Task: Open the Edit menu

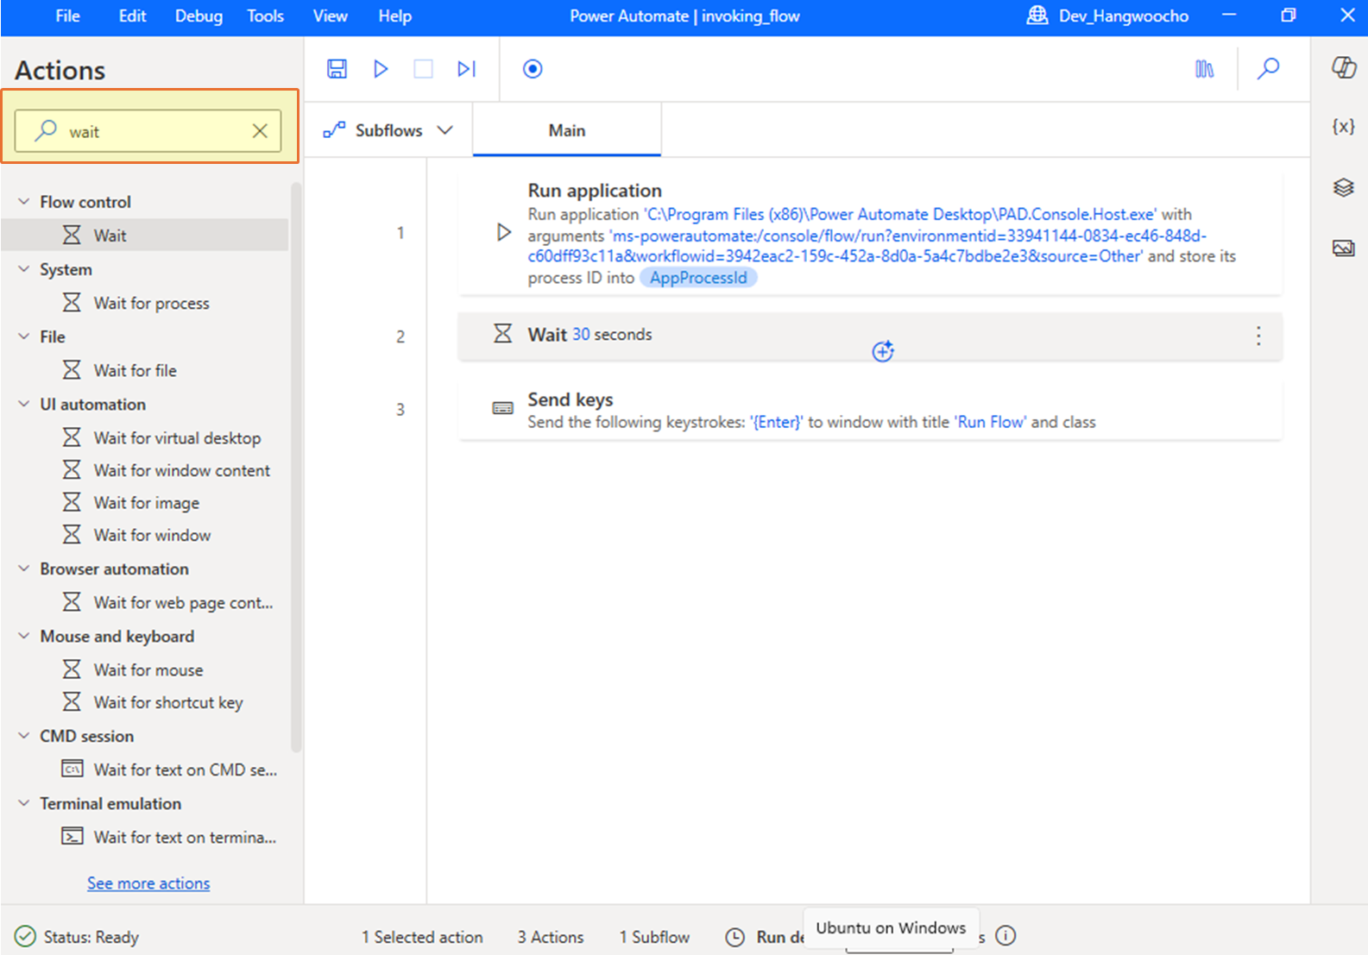Action: (x=132, y=16)
